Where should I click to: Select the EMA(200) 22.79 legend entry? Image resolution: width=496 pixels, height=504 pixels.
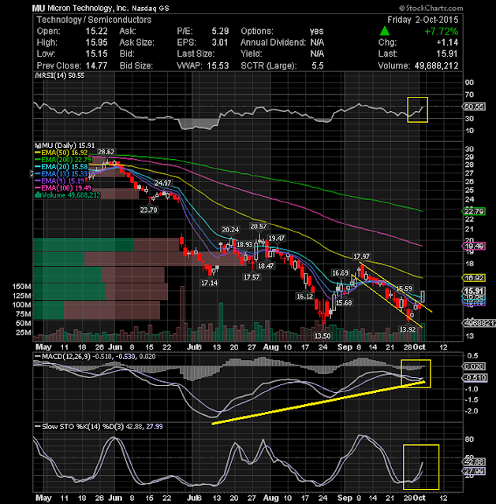(x=63, y=159)
